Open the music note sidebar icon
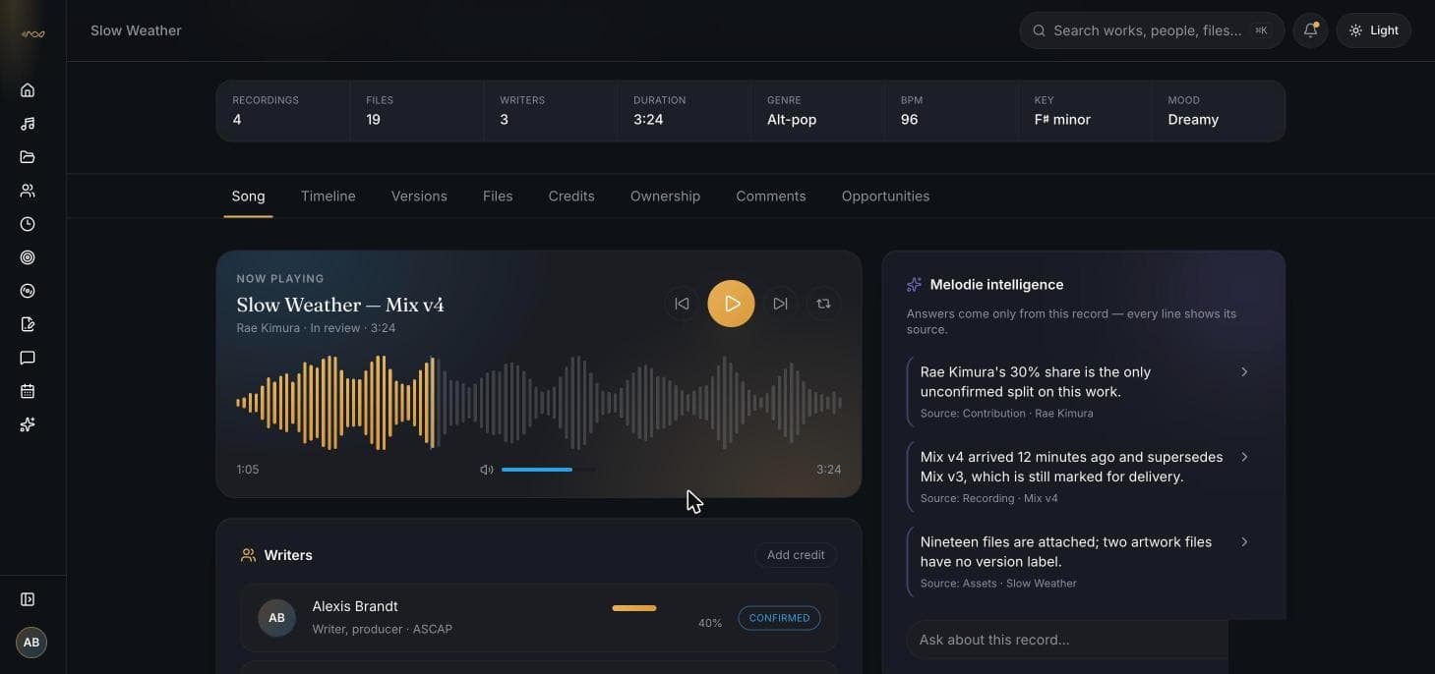Screen dimensions: 1435x674 [x=28, y=124]
